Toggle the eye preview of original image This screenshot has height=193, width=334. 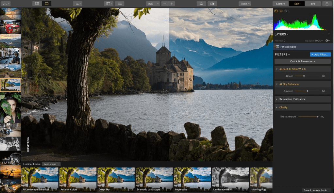tap(201, 4)
